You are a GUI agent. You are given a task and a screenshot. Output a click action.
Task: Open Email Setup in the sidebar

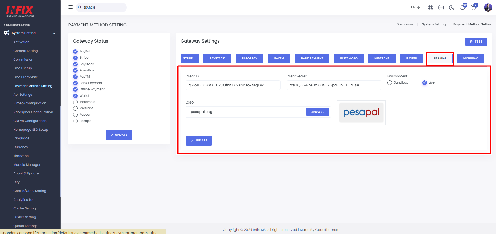coord(23,68)
